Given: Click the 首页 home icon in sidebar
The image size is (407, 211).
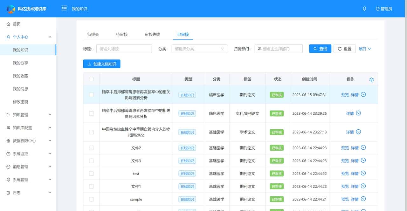Looking at the screenshot, I should [8, 24].
